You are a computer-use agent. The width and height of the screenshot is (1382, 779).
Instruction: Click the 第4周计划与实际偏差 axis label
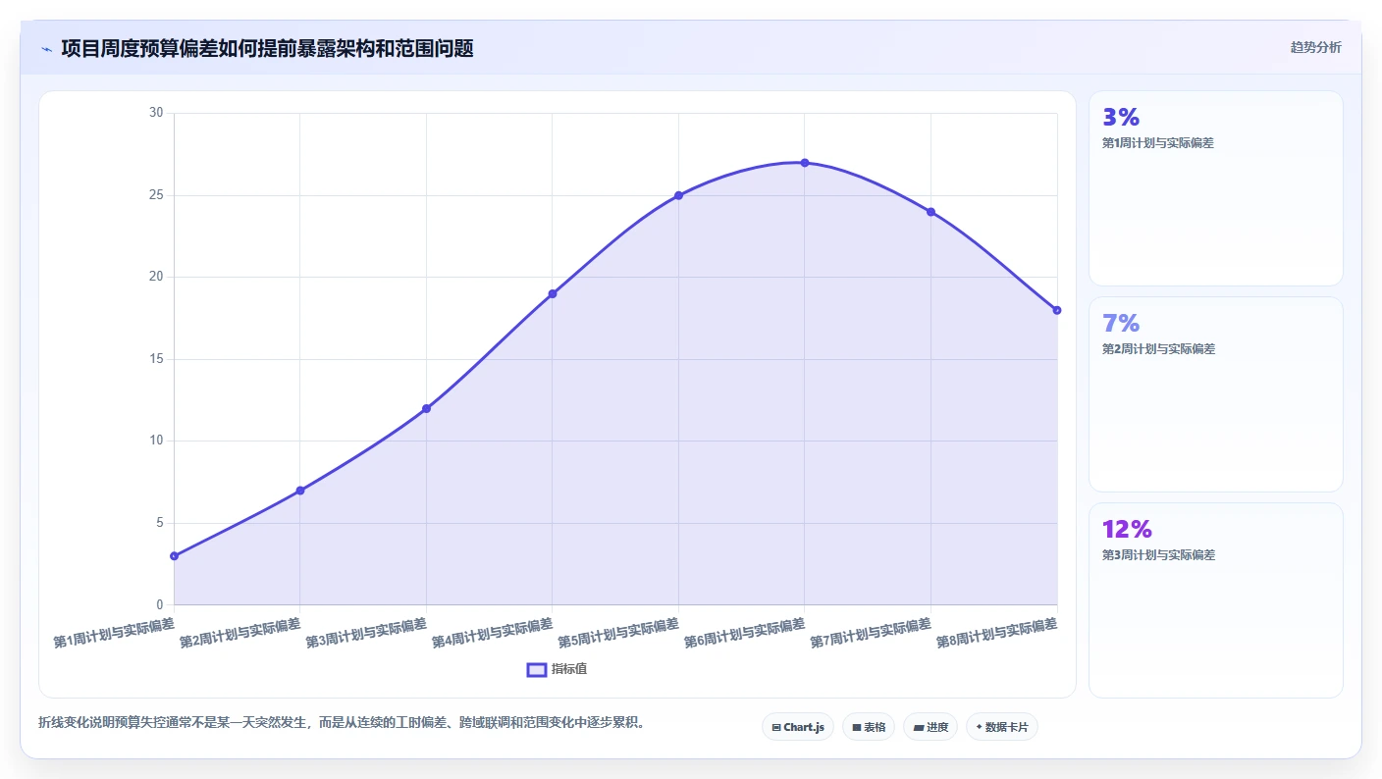click(x=492, y=633)
